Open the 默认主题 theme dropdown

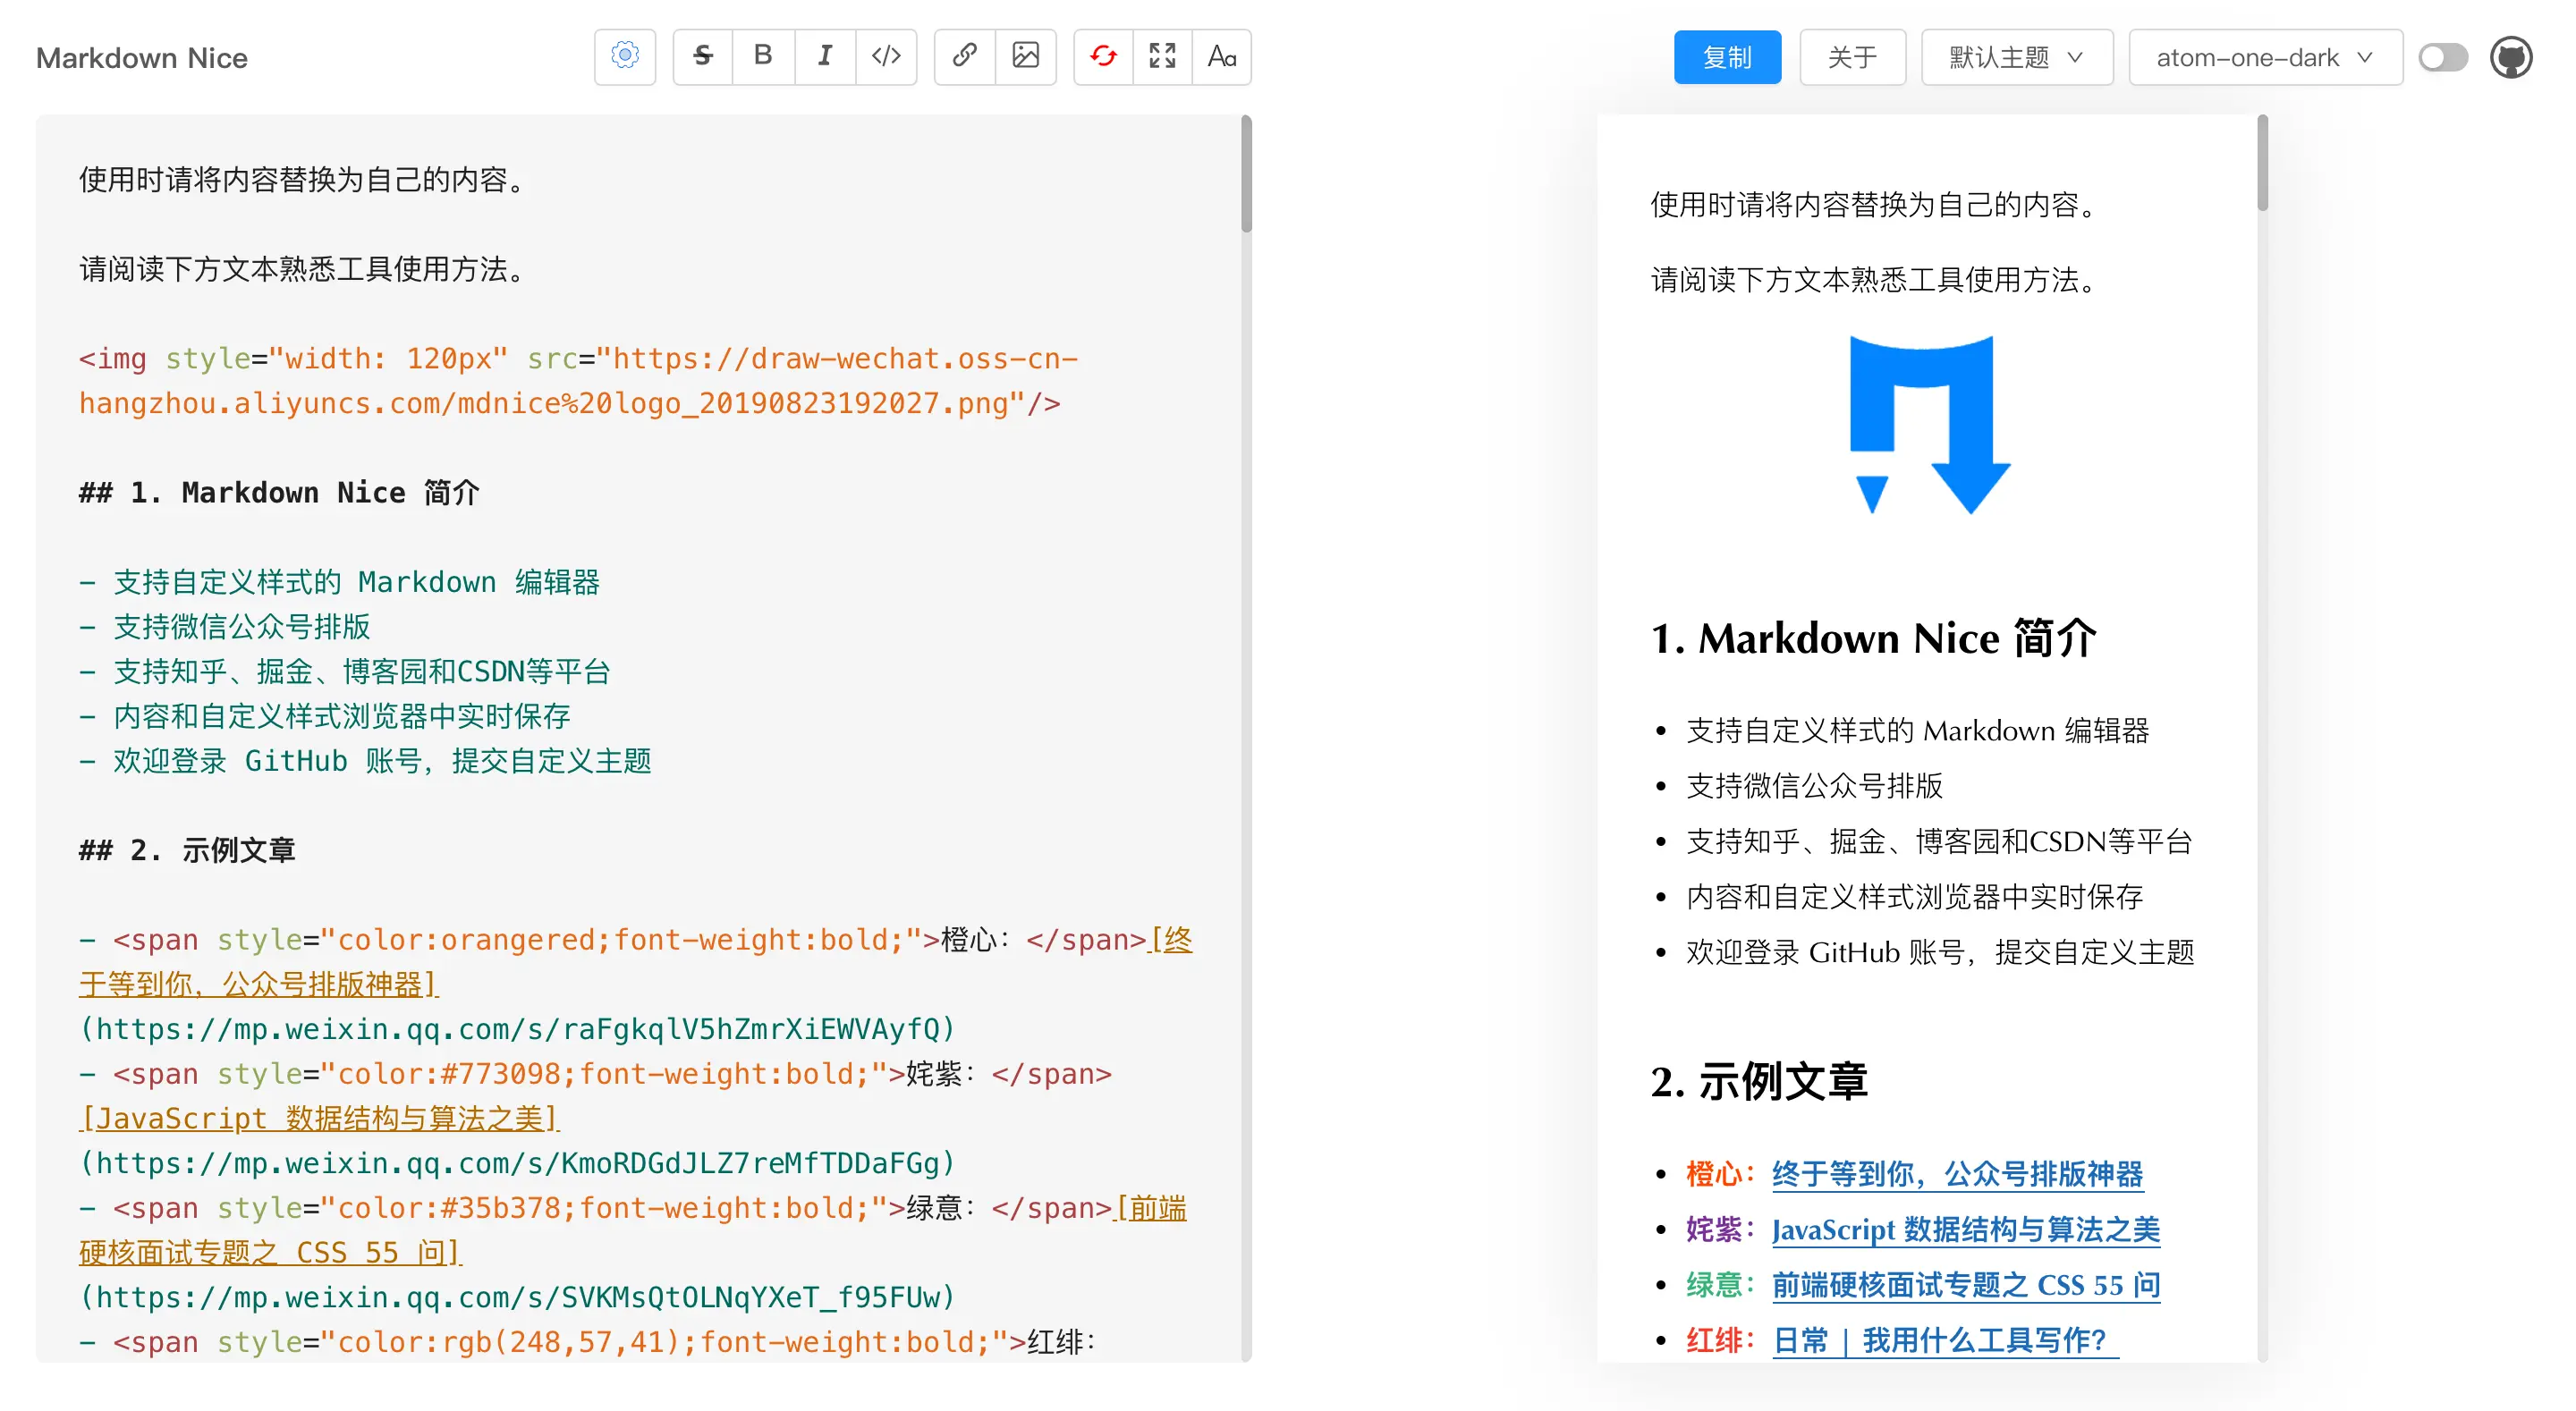tap(2016, 57)
